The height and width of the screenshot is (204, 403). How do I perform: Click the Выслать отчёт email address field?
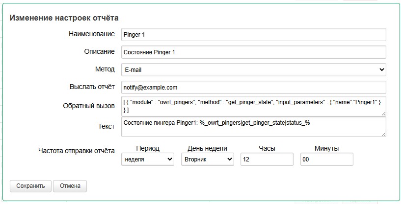point(253,88)
